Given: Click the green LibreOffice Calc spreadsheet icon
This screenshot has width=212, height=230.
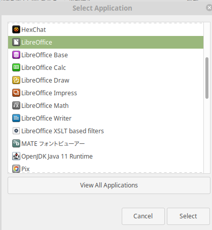Looking at the screenshot, I should pyautogui.click(x=16, y=67).
